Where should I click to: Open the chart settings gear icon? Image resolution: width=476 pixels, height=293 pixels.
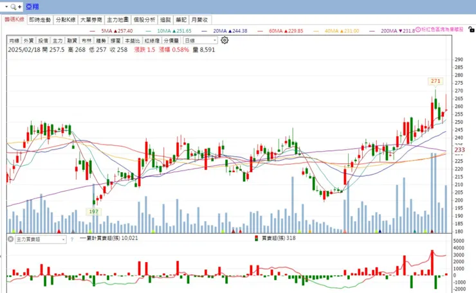[224, 40]
